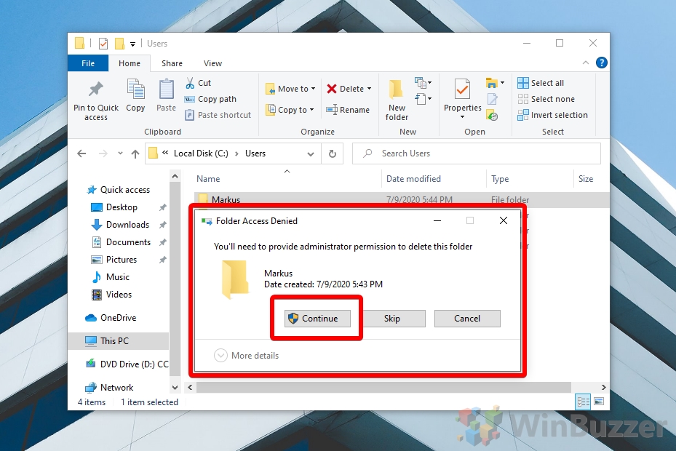Click Copy path in ribbon

[211, 99]
